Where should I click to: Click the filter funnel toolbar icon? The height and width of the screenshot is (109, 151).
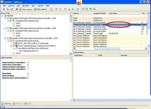coord(60,9)
